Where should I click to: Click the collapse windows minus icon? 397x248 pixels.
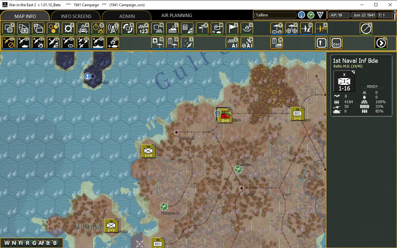pos(38,29)
